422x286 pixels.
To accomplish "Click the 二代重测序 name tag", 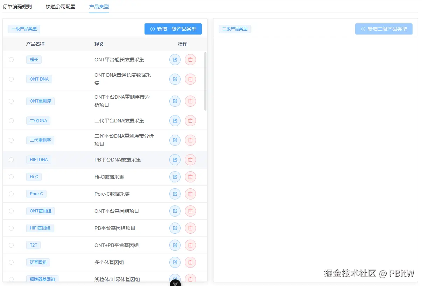I will click(x=40, y=140).
